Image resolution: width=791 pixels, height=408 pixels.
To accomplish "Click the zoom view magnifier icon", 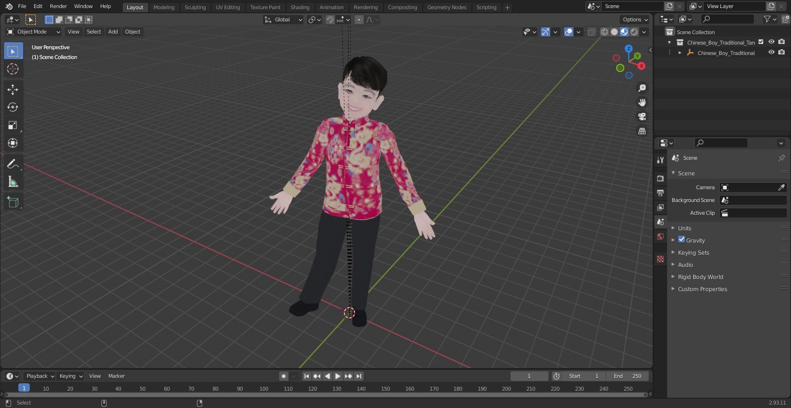I will click(642, 88).
